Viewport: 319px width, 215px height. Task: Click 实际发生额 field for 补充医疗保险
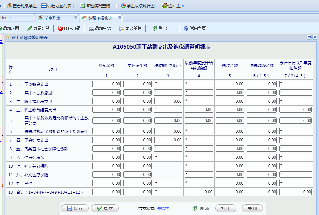click(137, 175)
